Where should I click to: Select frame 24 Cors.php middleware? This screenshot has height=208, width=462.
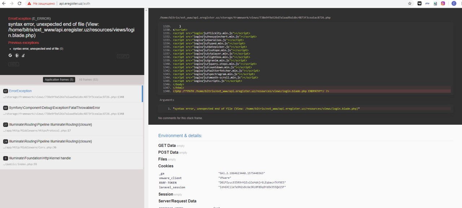[71, 144]
